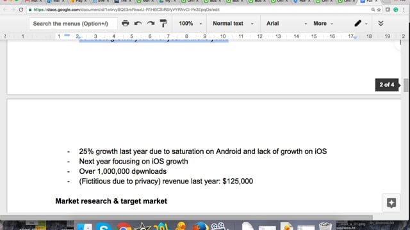Image resolution: width=410 pixels, height=230 pixels.
Task: Bookmark this page with star icon
Action: tap(379, 10)
